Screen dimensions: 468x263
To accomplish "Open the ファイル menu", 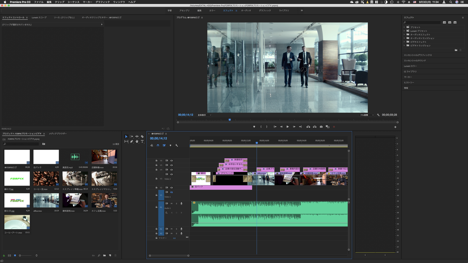I will tap(39, 2).
